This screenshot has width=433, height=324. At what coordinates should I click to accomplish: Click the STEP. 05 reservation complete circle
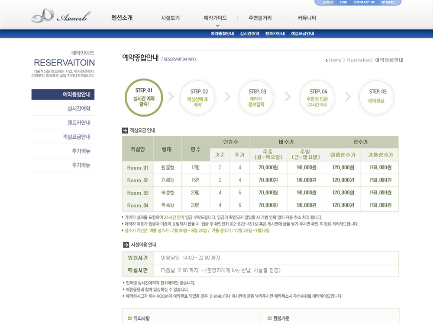pos(376,98)
